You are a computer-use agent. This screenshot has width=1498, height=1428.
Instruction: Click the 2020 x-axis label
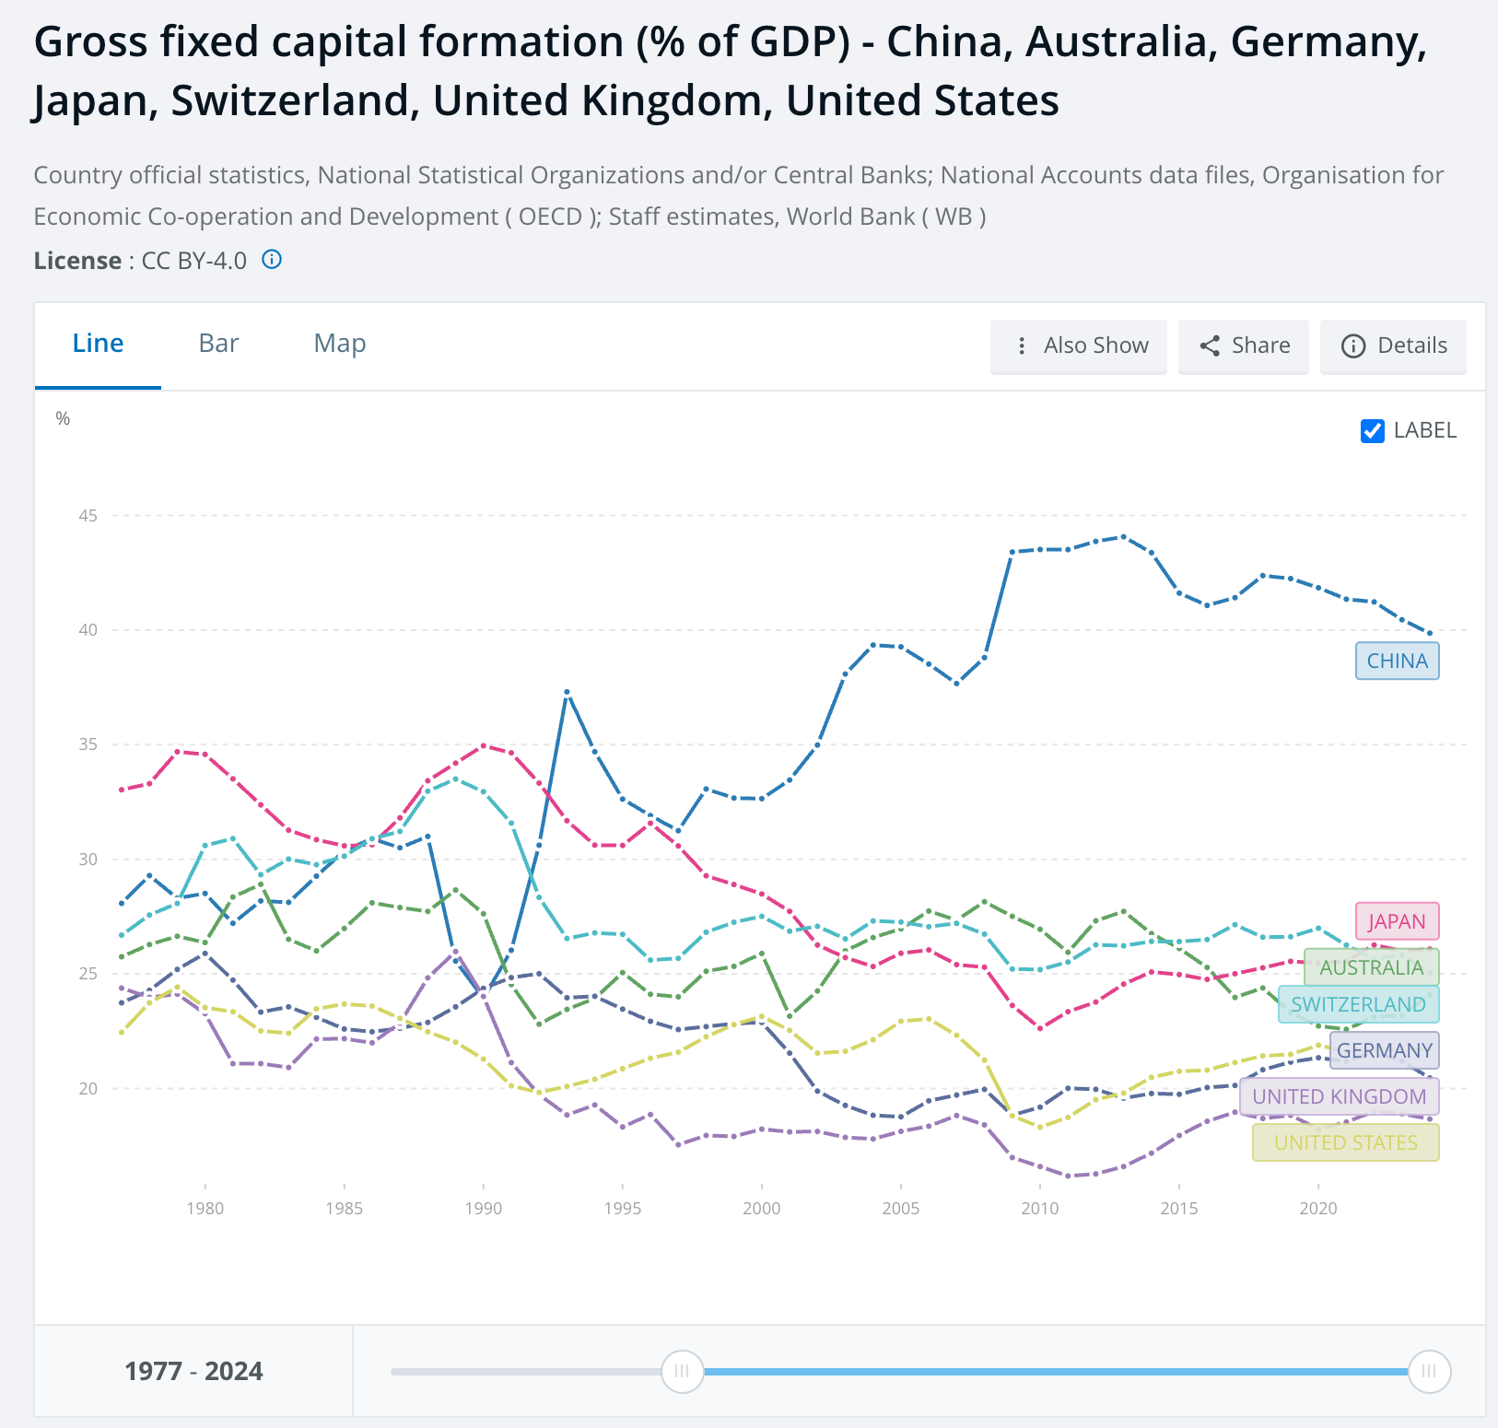(1318, 1208)
